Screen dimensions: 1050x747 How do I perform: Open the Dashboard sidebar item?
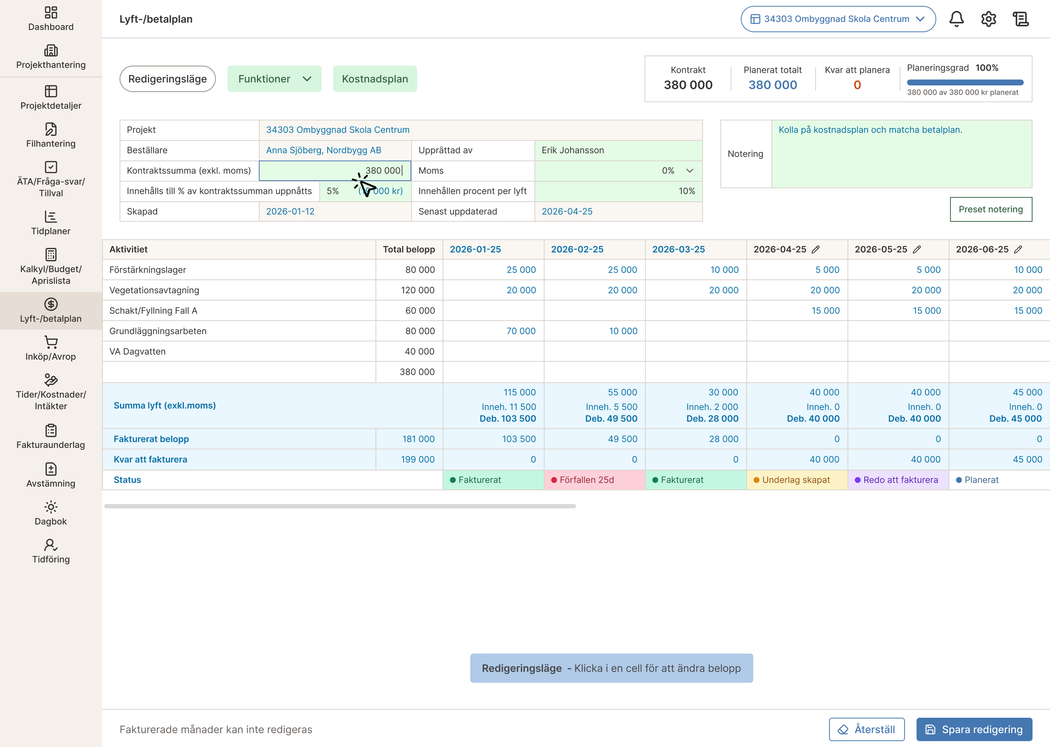tap(50, 19)
